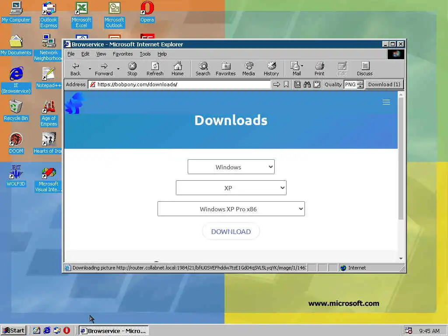The image size is (448, 336).
Task: Click the Quality PNG value field
Action: tap(350, 84)
